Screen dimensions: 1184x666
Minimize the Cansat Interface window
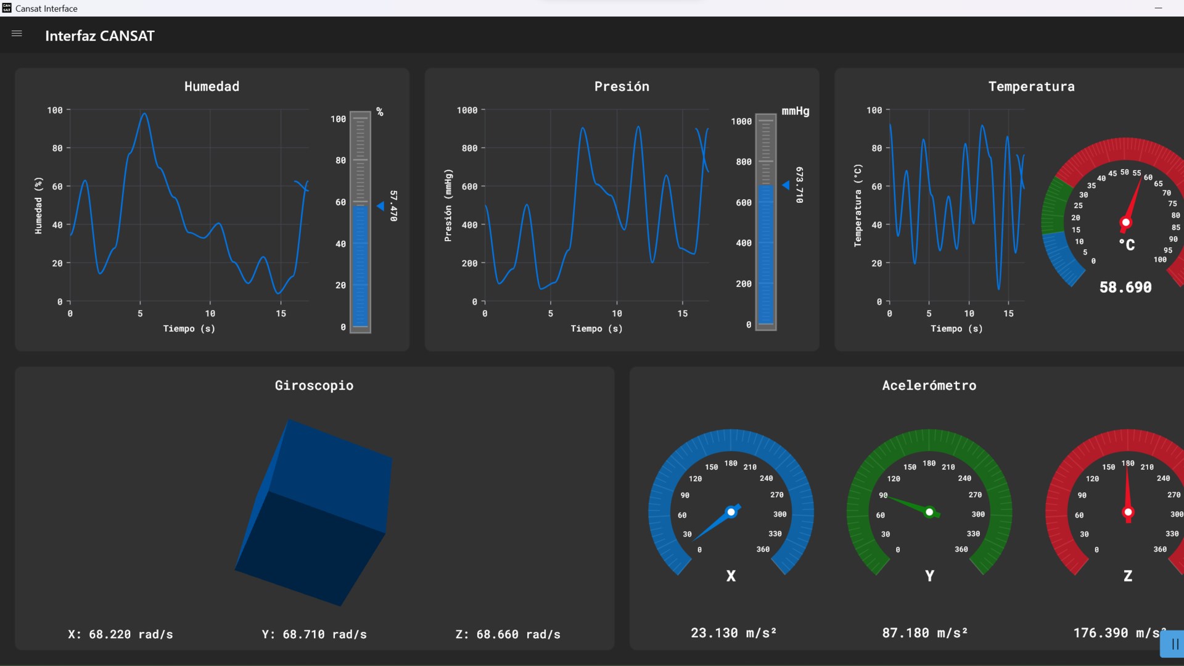click(1158, 8)
